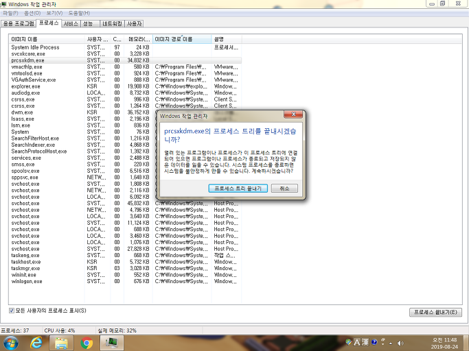Select System Idle Process row
Viewport: 469px width, 351px height.
coord(126,47)
